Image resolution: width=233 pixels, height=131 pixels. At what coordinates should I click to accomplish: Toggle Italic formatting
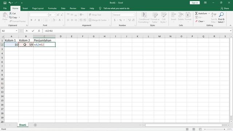coord(35,20)
